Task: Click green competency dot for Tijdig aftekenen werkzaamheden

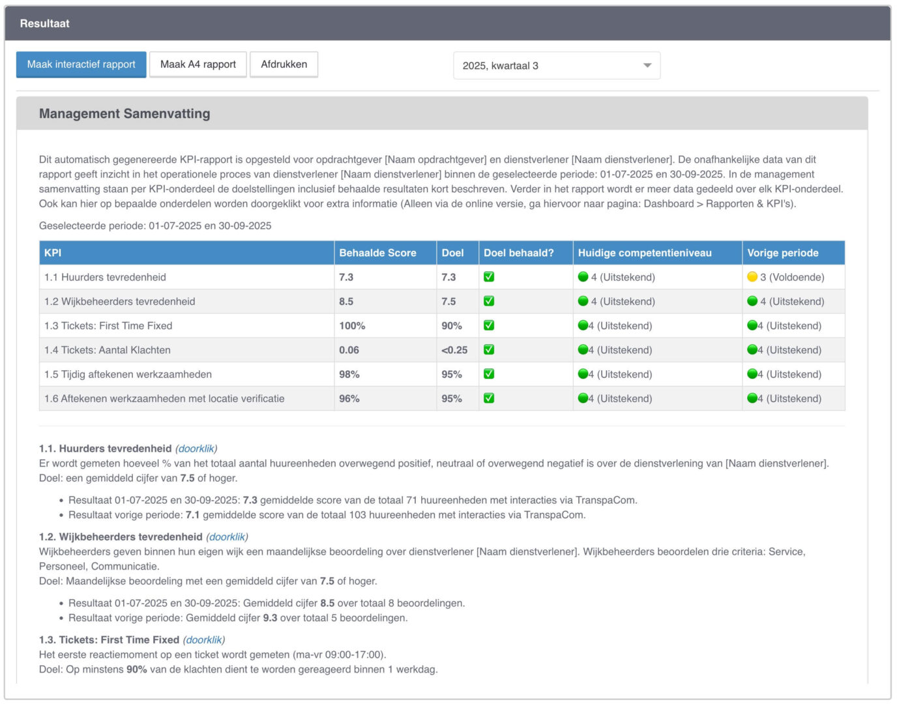Action: [x=583, y=374]
